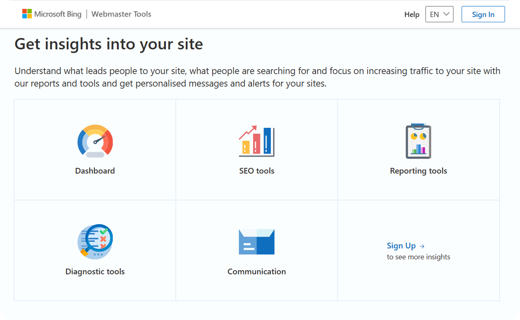The height and width of the screenshot is (320, 520).
Task: Click the Microsoft four-color logo
Action: [x=27, y=14]
